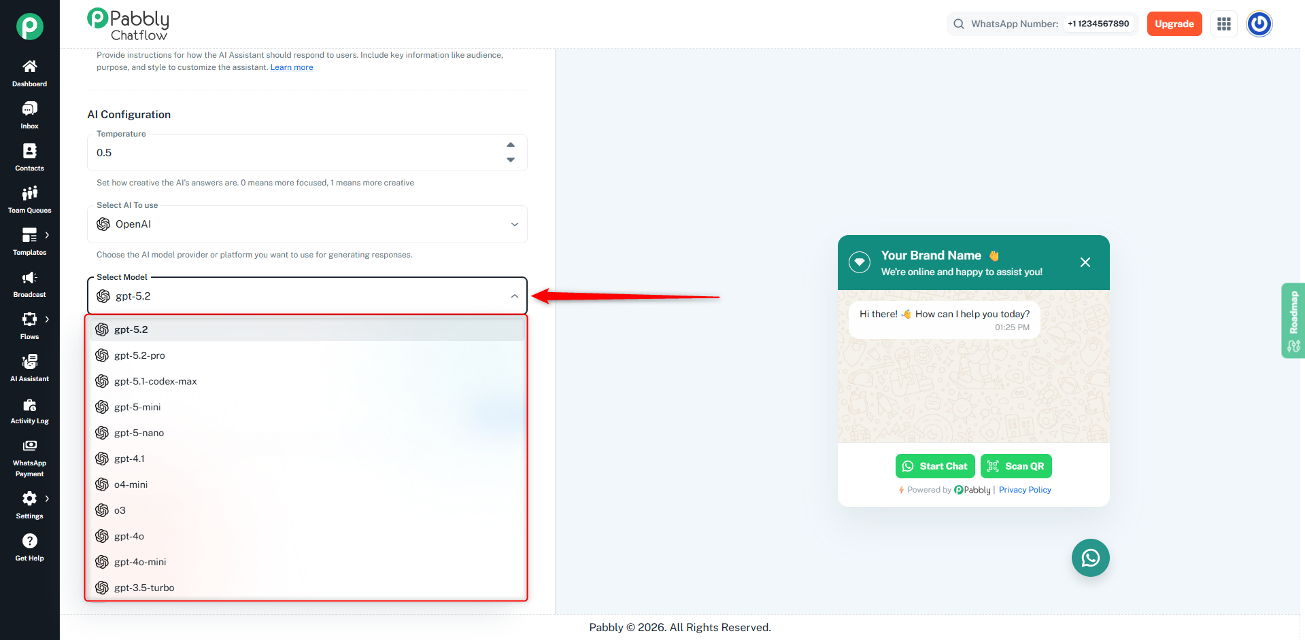Open Settings gear in sidebar
This screenshot has height=640, width=1305.
tap(29, 499)
